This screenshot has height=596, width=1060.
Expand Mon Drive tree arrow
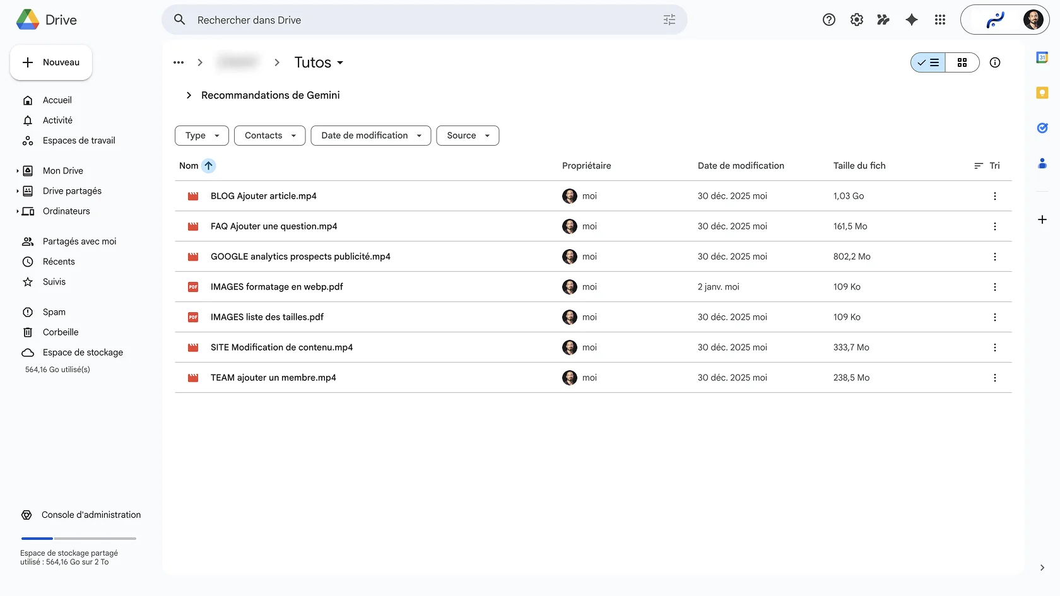(x=18, y=171)
